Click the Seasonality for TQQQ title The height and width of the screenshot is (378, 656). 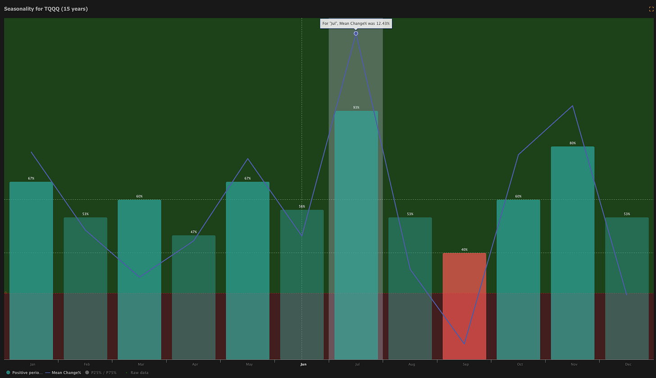46,9
